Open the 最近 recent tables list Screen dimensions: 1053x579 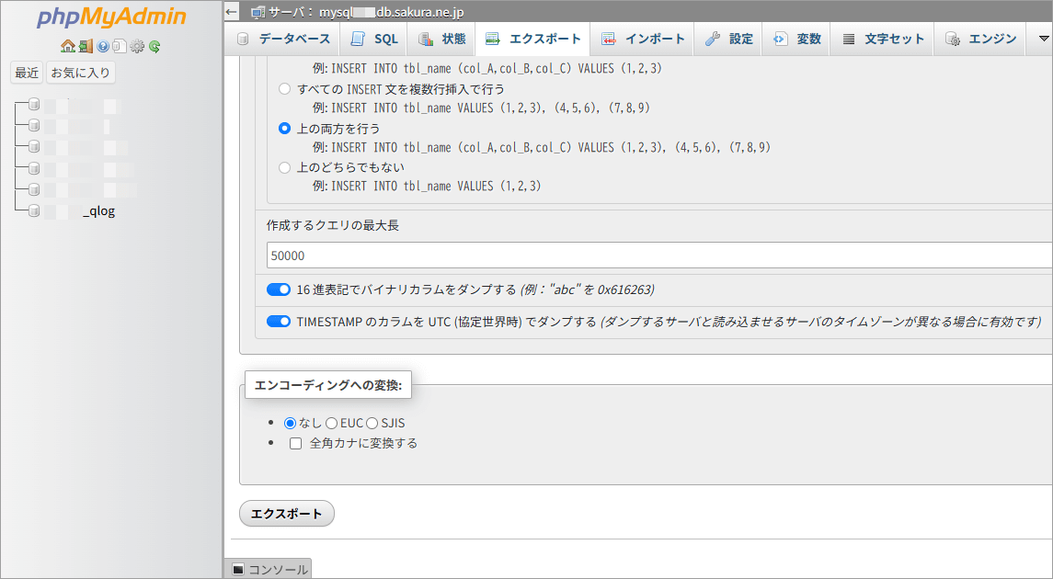coord(27,73)
